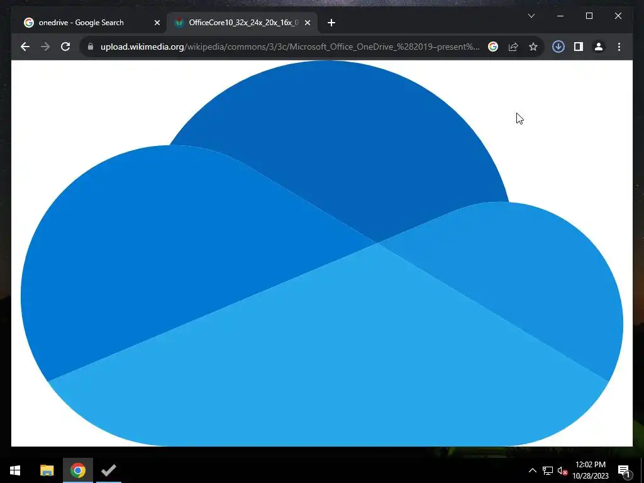Open a new tab with plus button
This screenshot has height=483, width=644.
[x=331, y=23]
